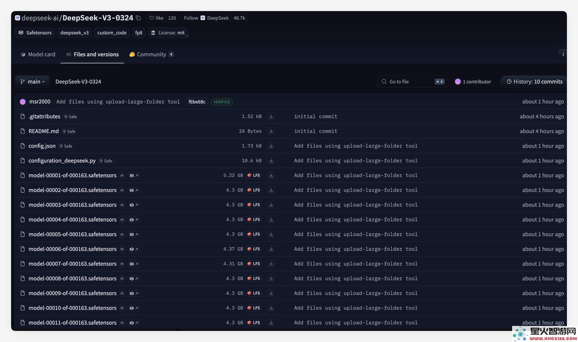Open the License: mit tag

click(168, 33)
